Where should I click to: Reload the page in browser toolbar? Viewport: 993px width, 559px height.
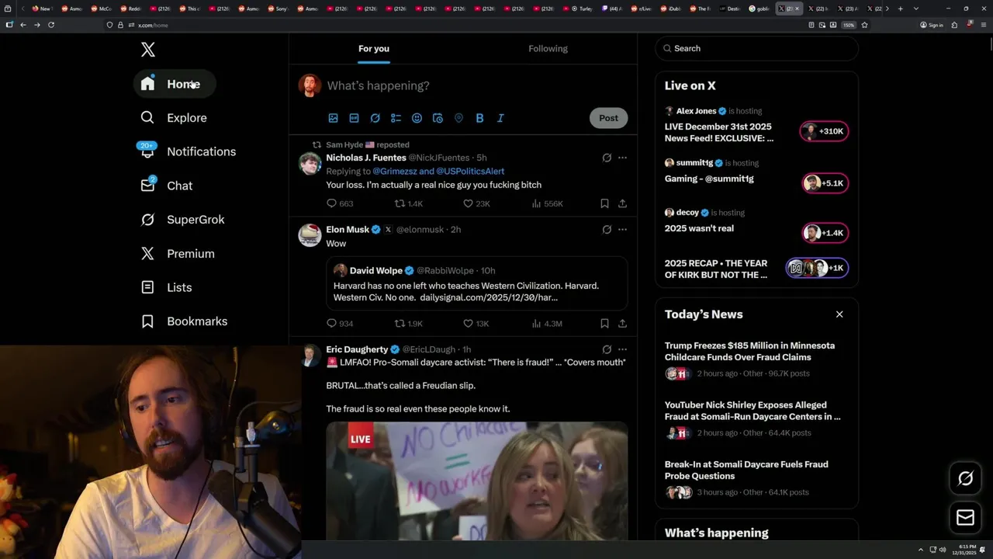click(51, 25)
